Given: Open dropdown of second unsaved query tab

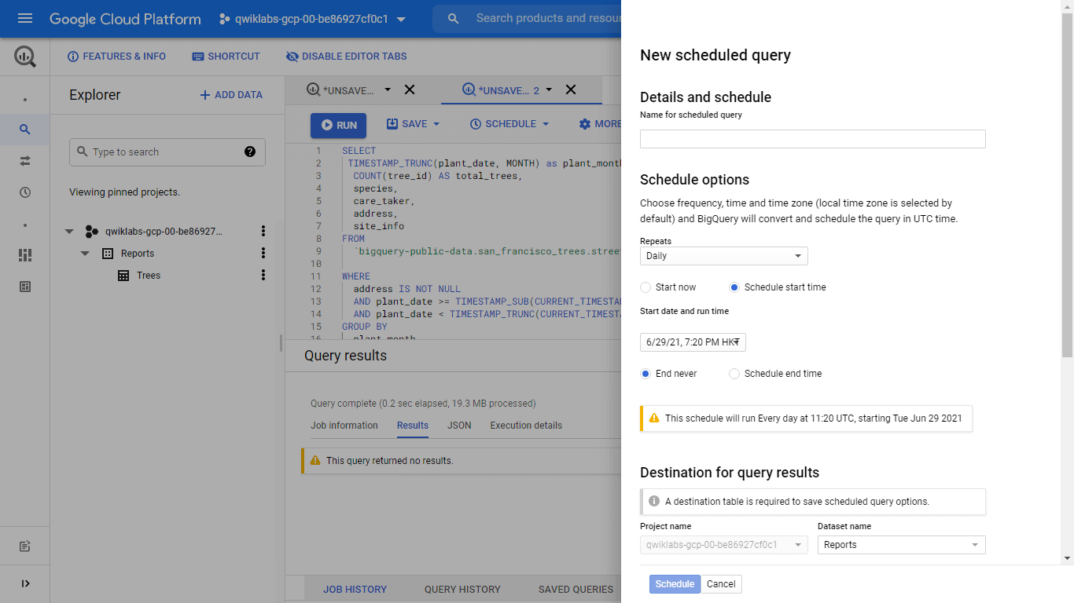Looking at the screenshot, I should tap(549, 90).
